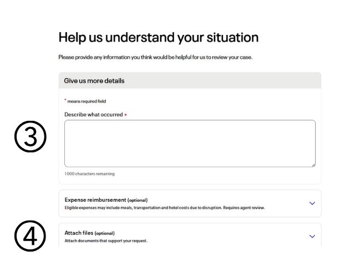Click the red asterisk before means required field
Viewport: 355px width, 266px height.
point(65,100)
